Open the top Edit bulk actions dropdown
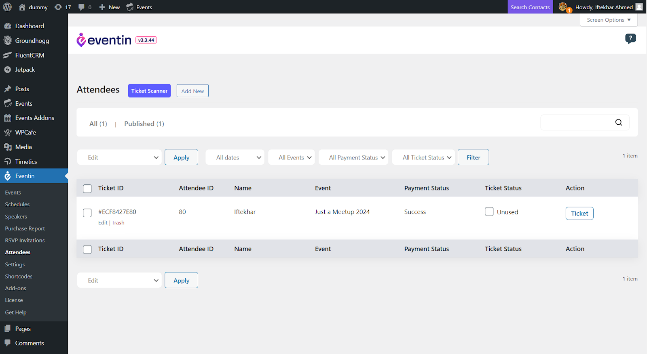 coord(119,157)
